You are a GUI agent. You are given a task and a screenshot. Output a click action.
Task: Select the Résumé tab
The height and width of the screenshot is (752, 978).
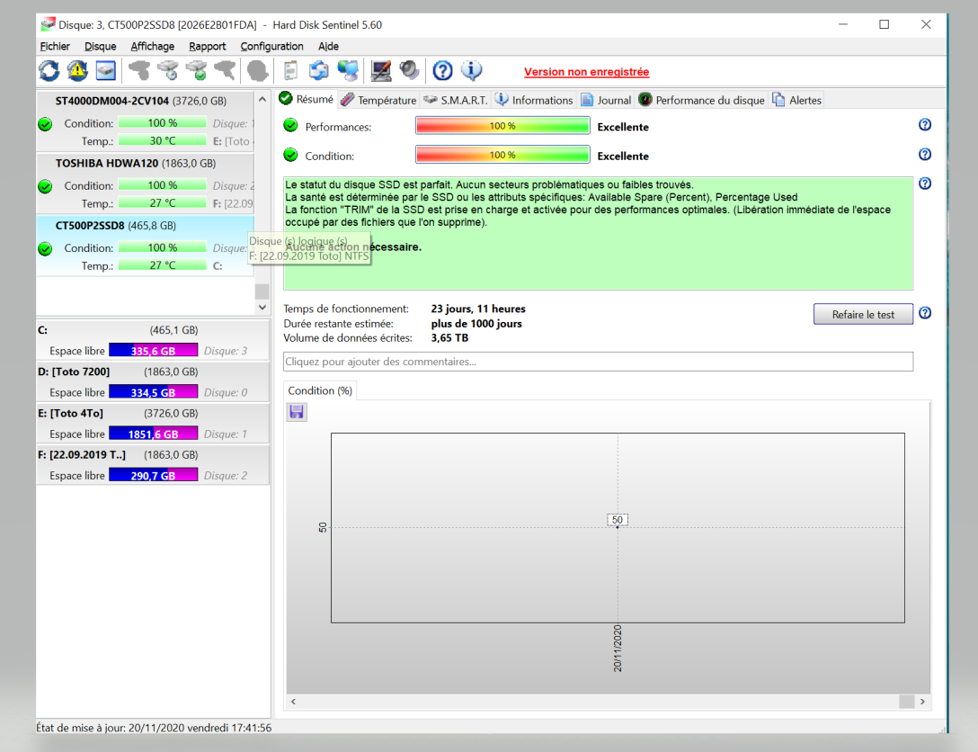point(307,99)
